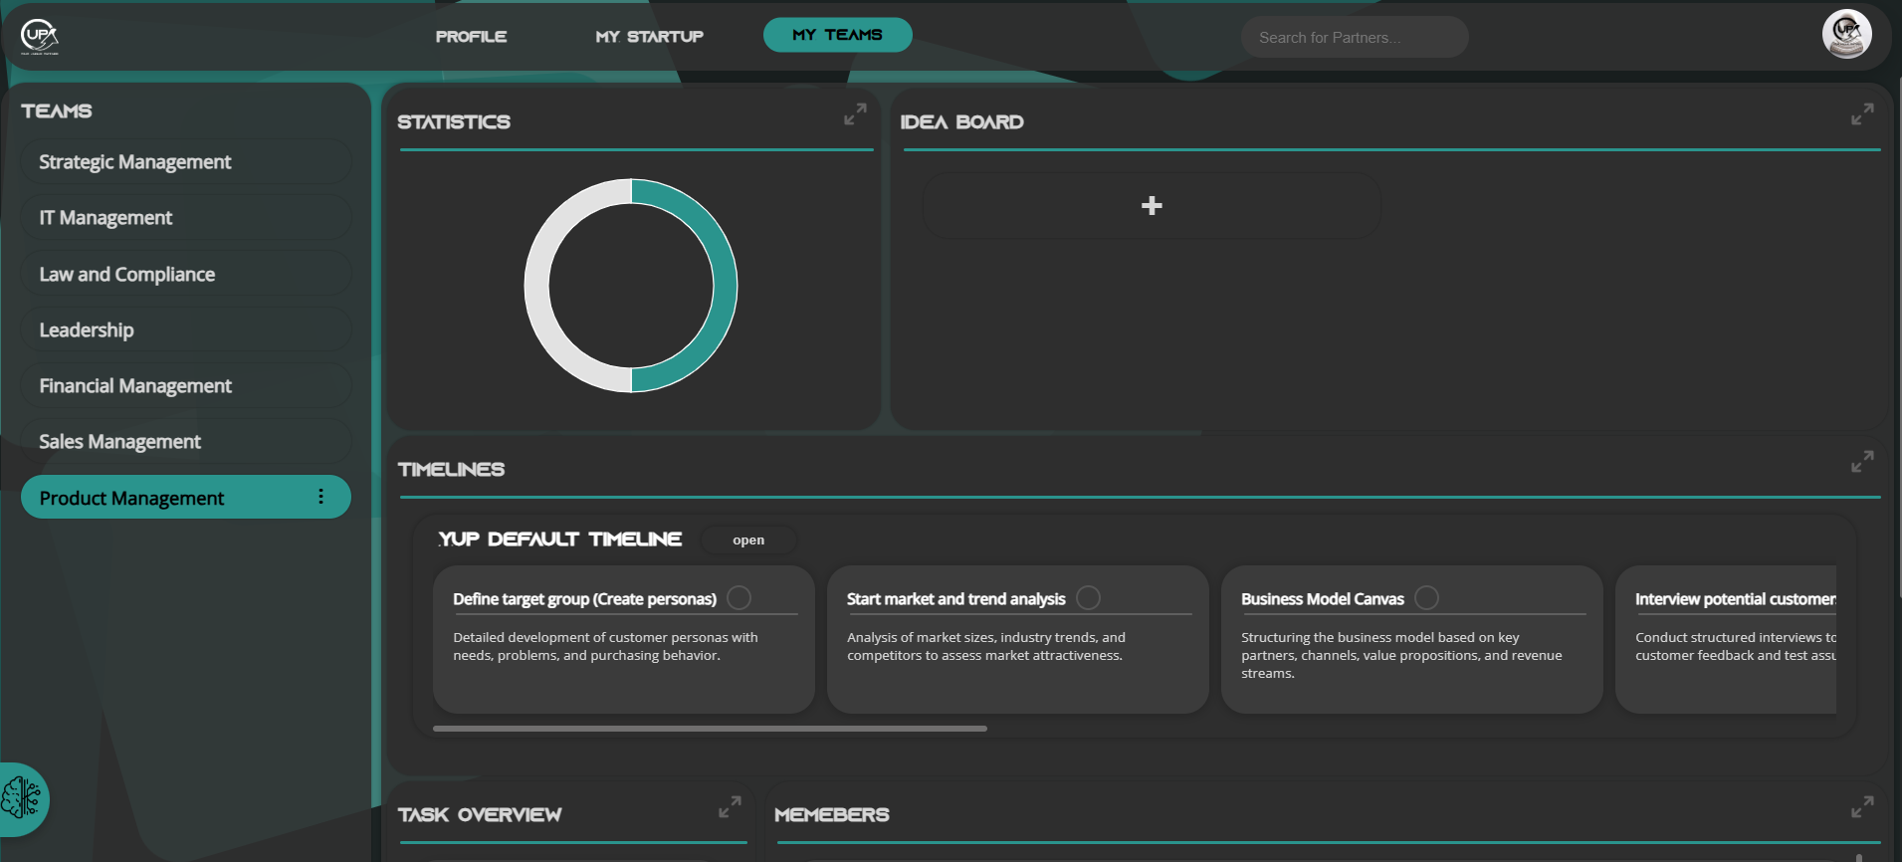Viewport: 1902px width, 862px height.
Task: Select Product Management team
Action: pyautogui.click(x=186, y=497)
